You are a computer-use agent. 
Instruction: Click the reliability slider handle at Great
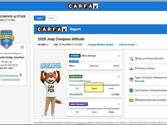point(111,109)
